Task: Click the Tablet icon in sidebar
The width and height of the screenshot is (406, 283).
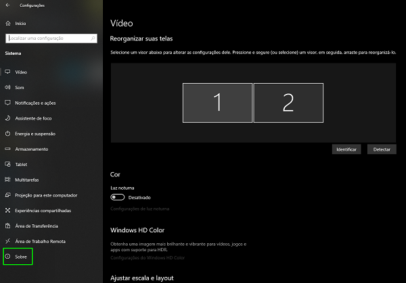Action: [7, 164]
